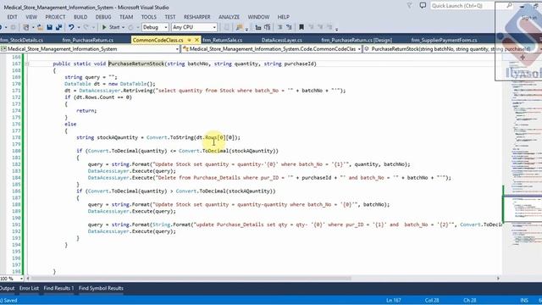
Task: Open the Output panel tab
Action: tap(8, 288)
